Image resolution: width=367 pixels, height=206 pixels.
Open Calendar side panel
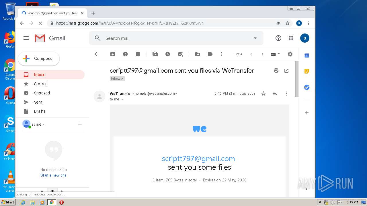307,56
